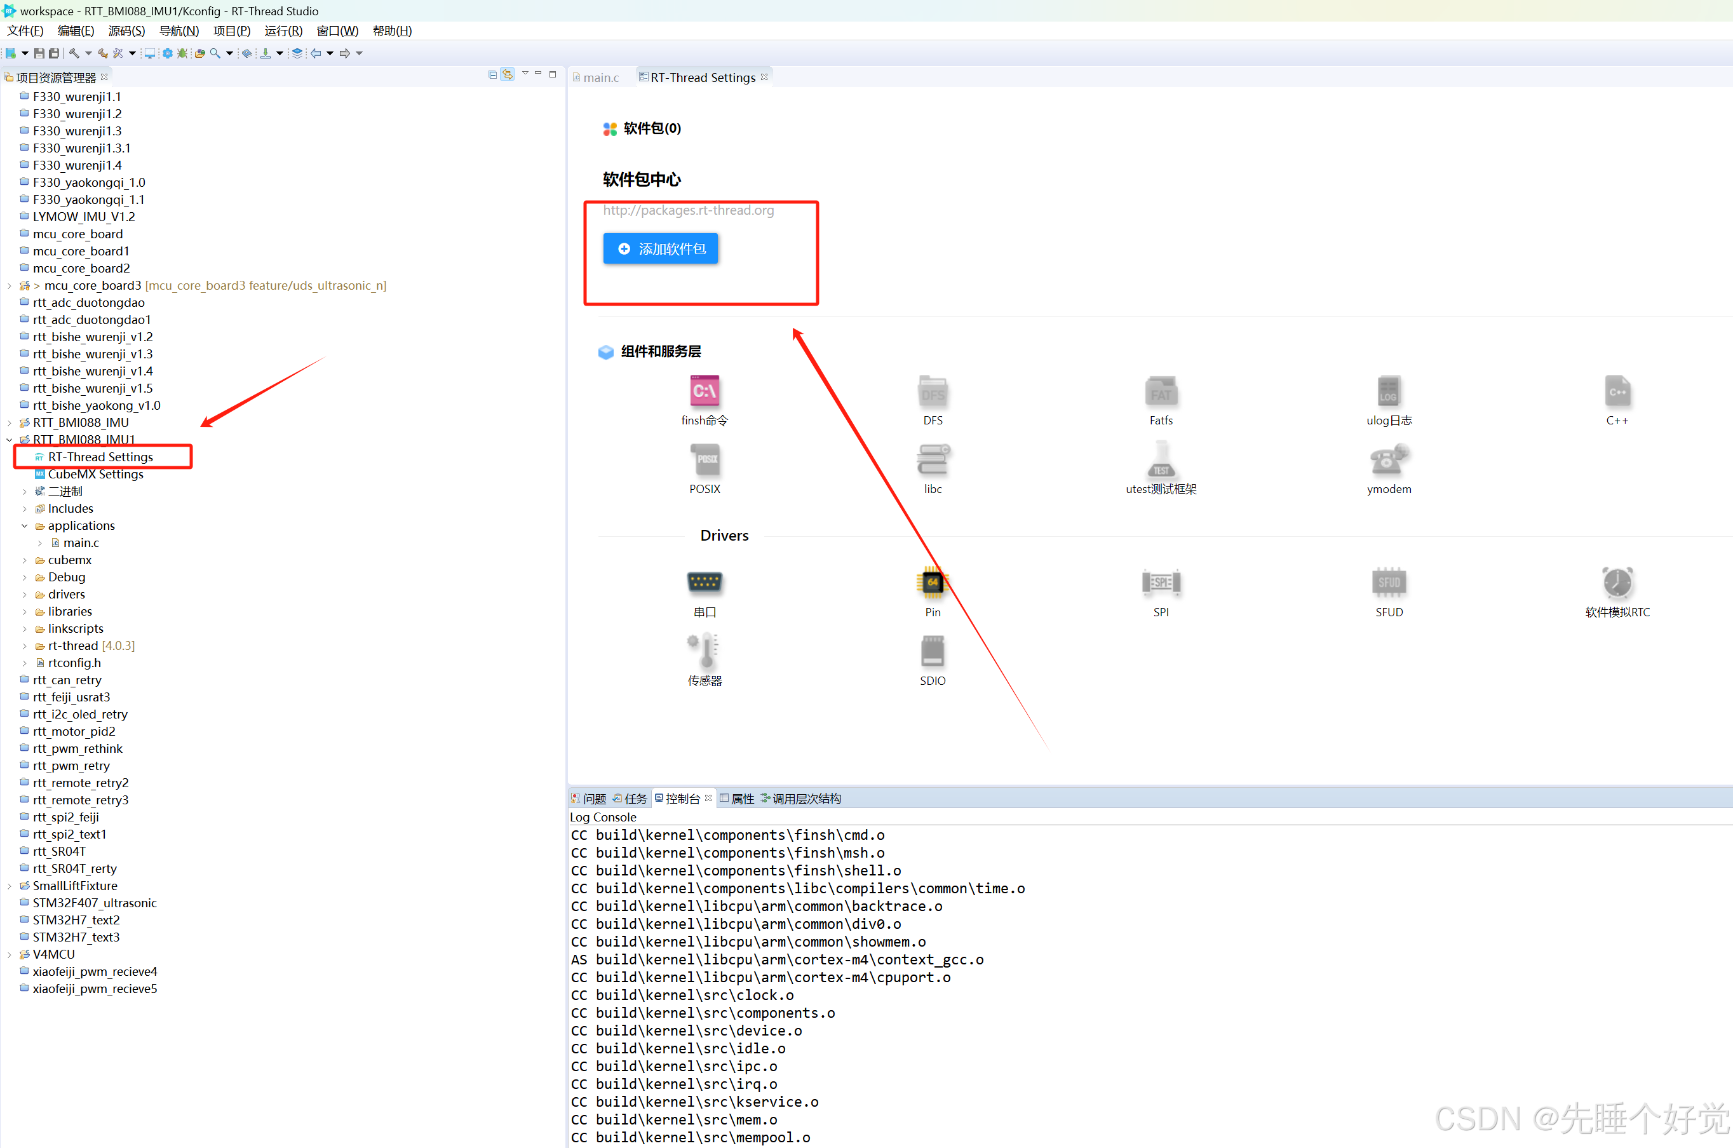Click the download program icon
Image resolution: width=1733 pixels, height=1148 pixels.
coord(265,53)
